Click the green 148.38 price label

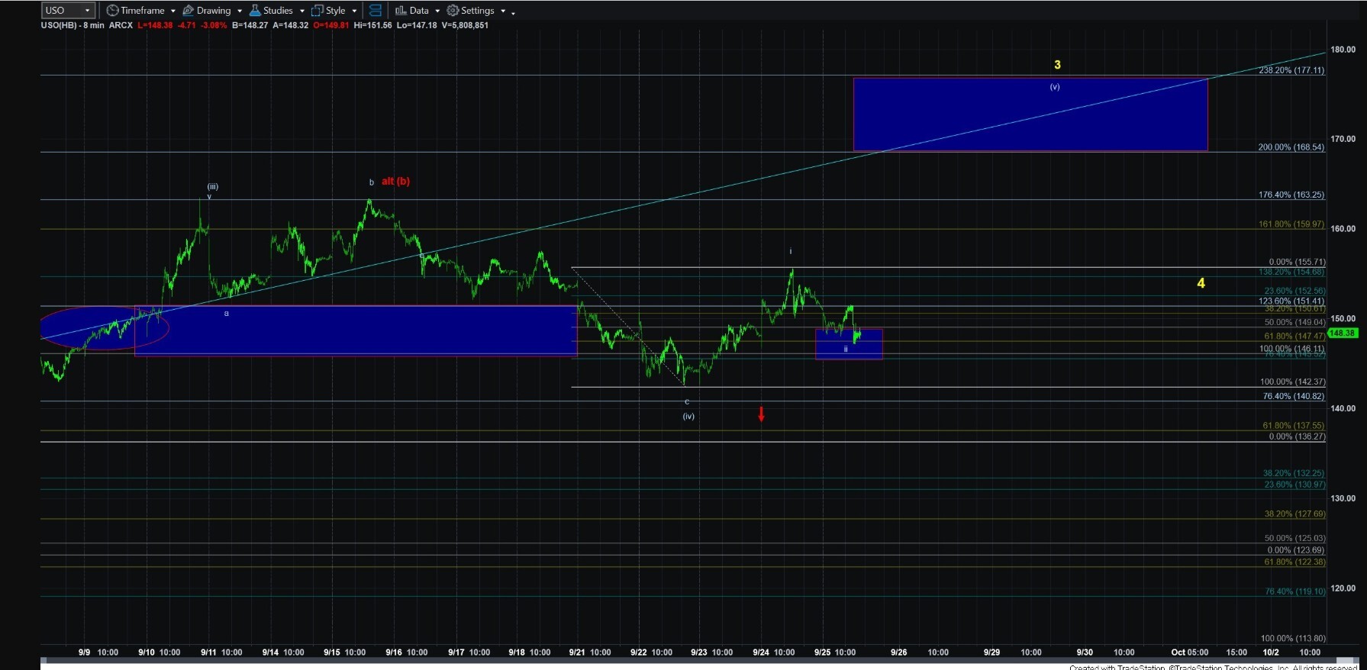1342,333
